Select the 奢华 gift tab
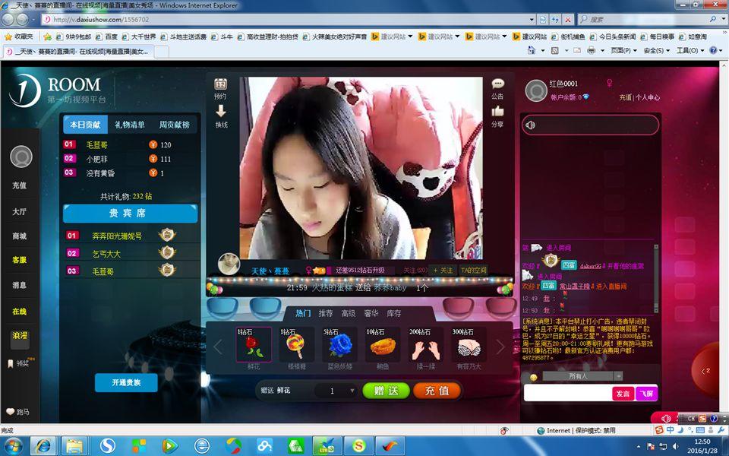This screenshot has height=456, width=729. 371,313
